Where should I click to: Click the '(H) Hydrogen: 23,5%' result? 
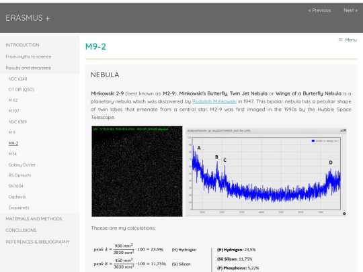point(237,250)
